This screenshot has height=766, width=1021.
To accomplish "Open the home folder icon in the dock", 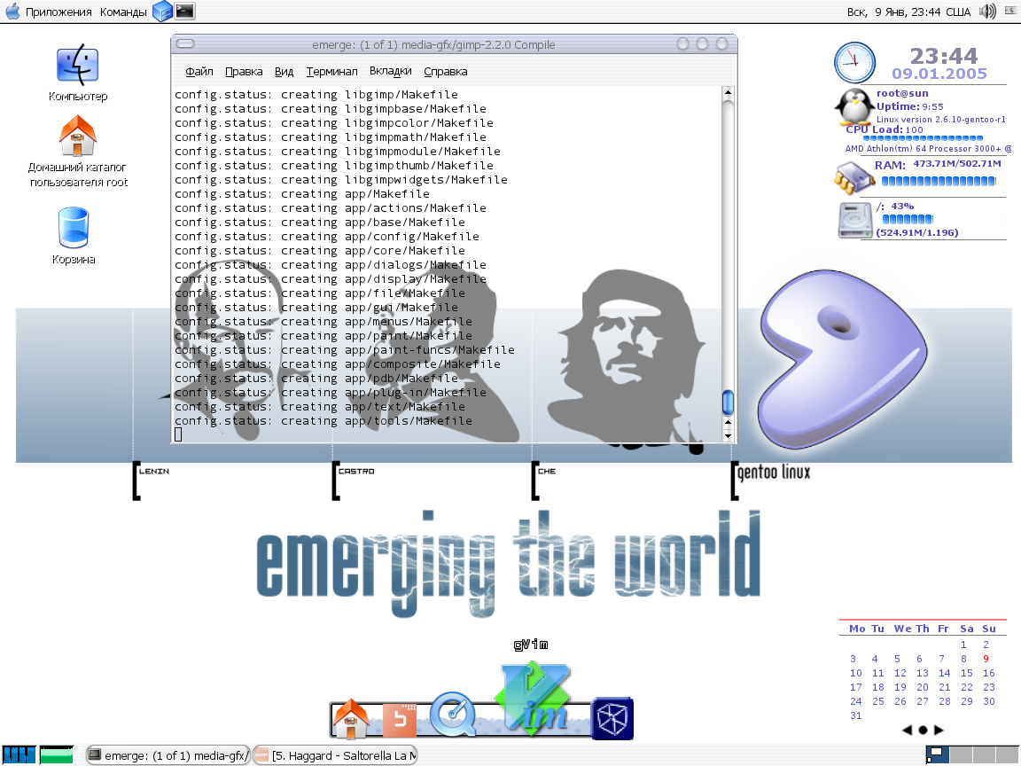I will point(351,718).
